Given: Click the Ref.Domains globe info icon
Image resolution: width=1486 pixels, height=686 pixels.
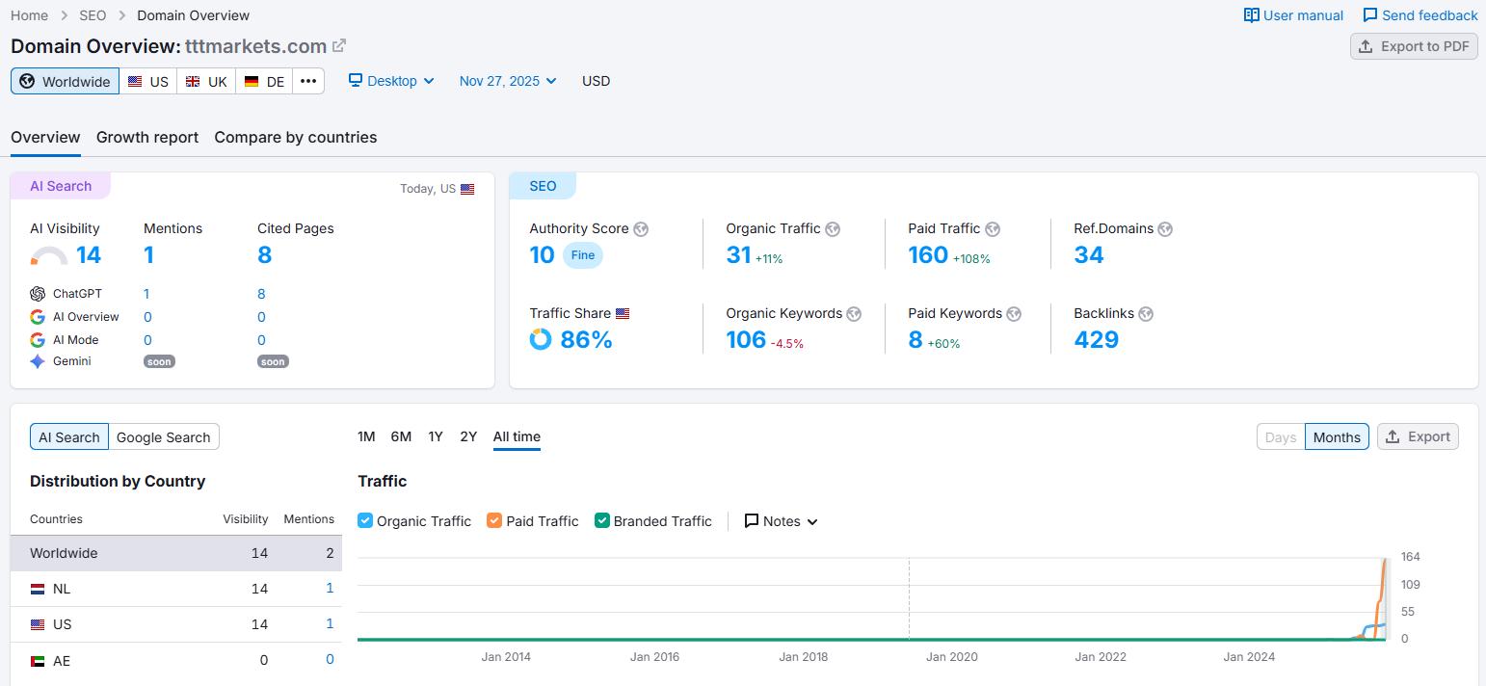Looking at the screenshot, I should 1165,229.
